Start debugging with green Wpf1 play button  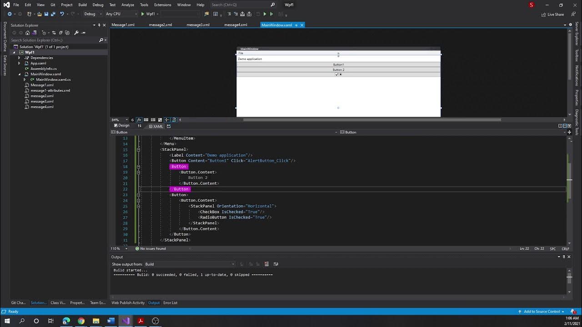[148, 14]
